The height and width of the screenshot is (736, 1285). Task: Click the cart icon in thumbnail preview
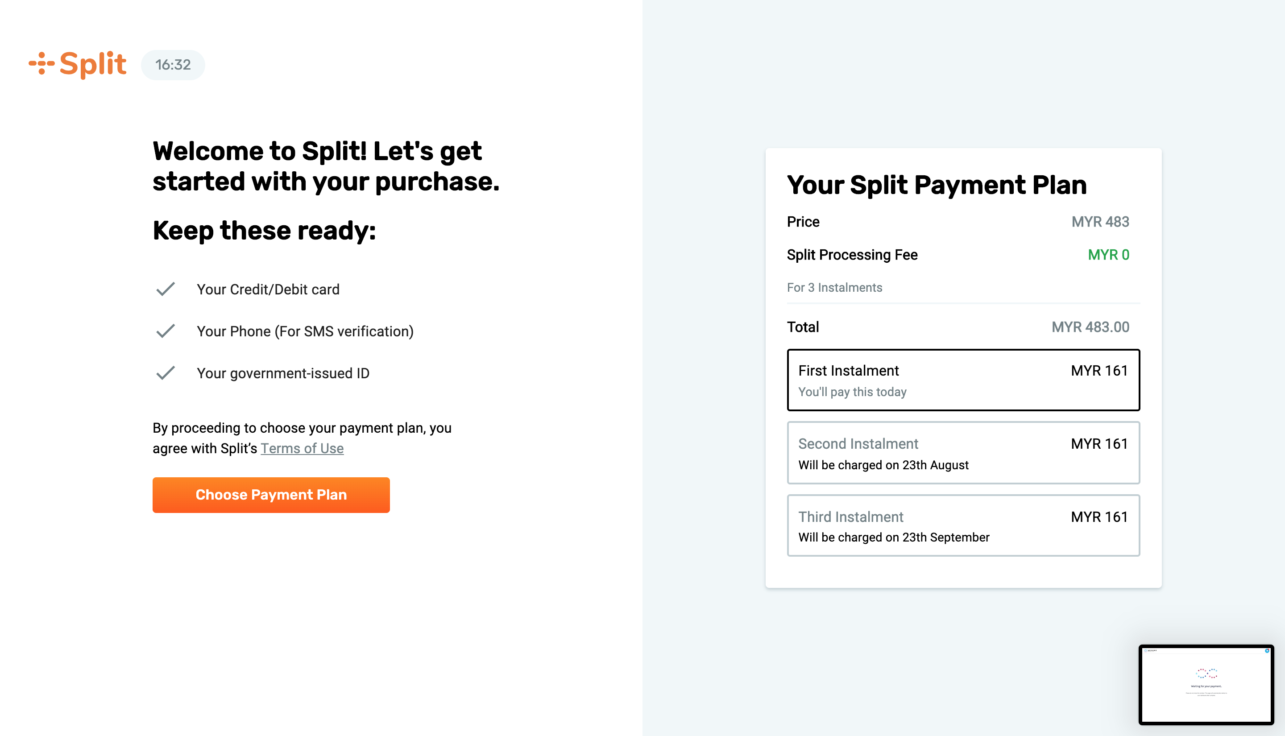tap(1267, 651)
